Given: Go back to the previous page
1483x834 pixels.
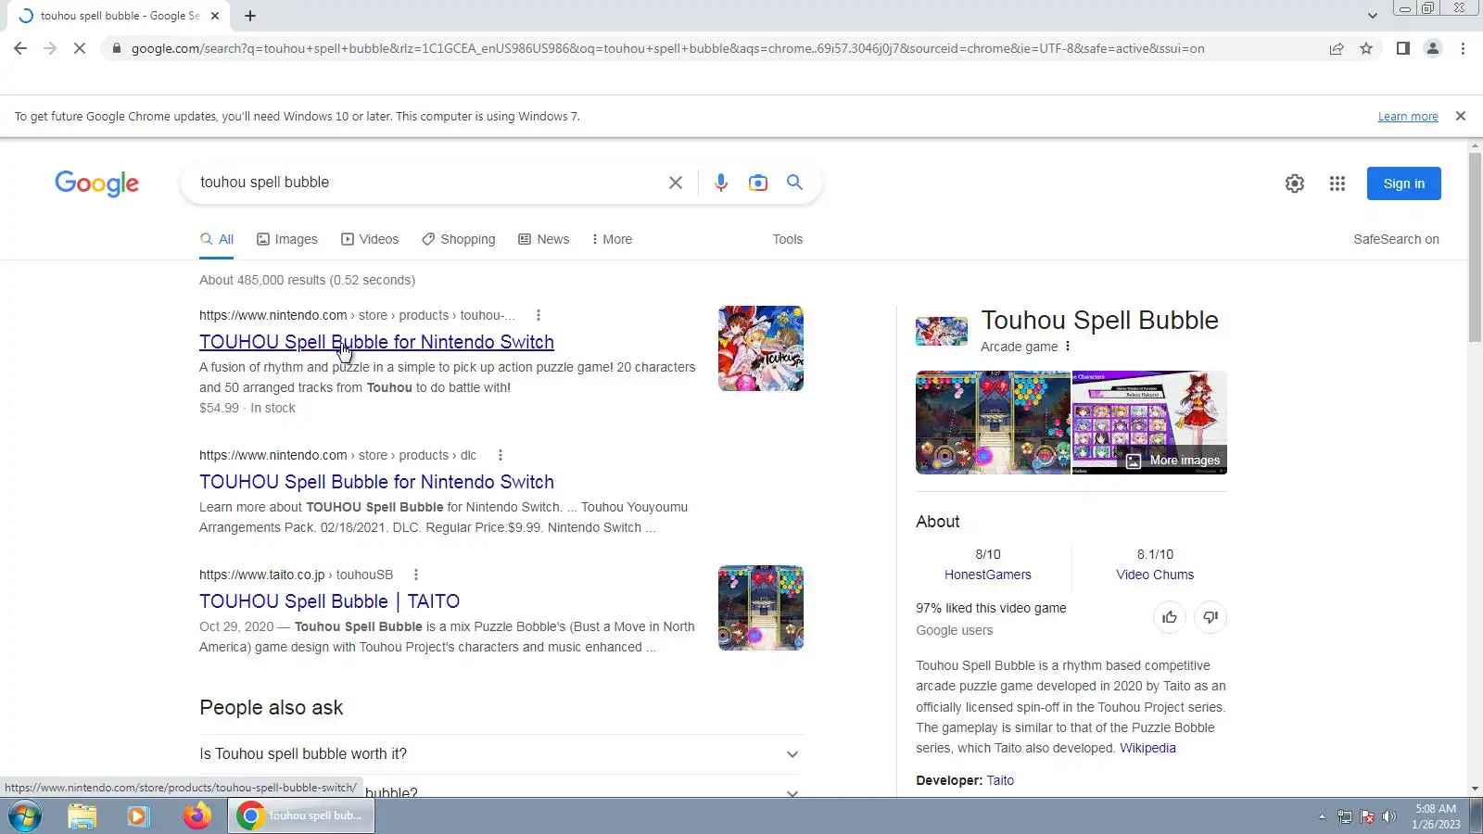Looking at the screenshot, I should (20, 48).
